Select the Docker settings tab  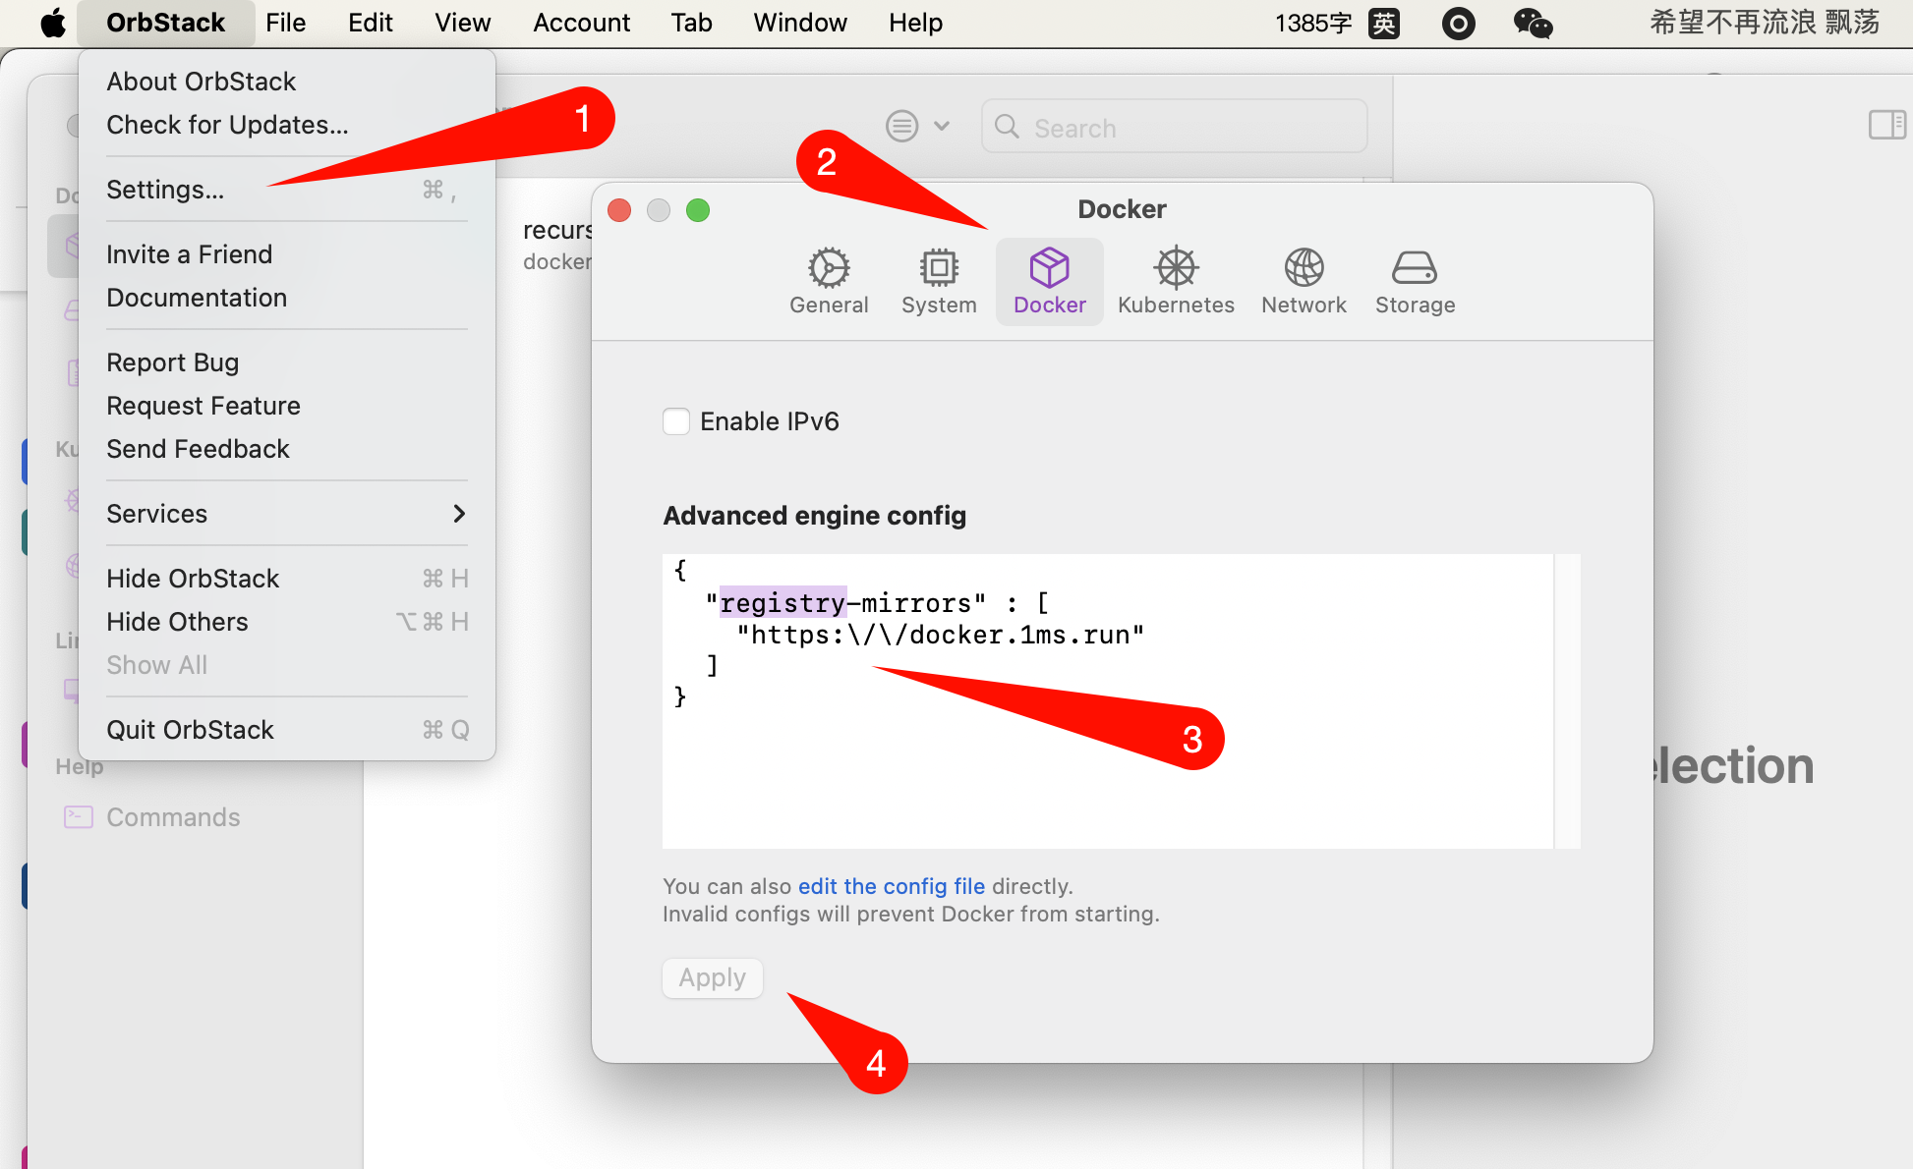click(x=1049, y=282)
